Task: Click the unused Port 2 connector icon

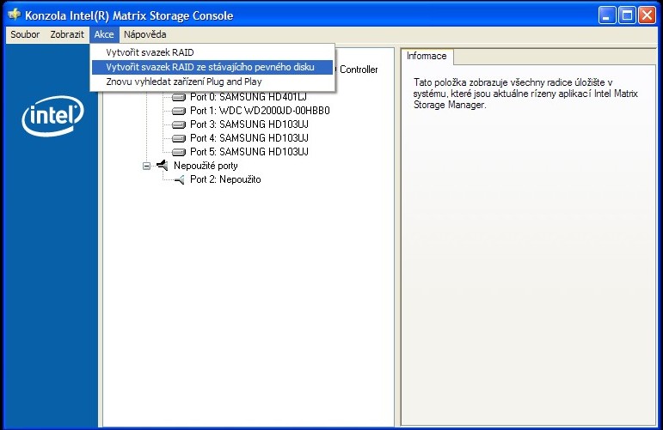Action: pyautogui.click(x=179, y=179)
